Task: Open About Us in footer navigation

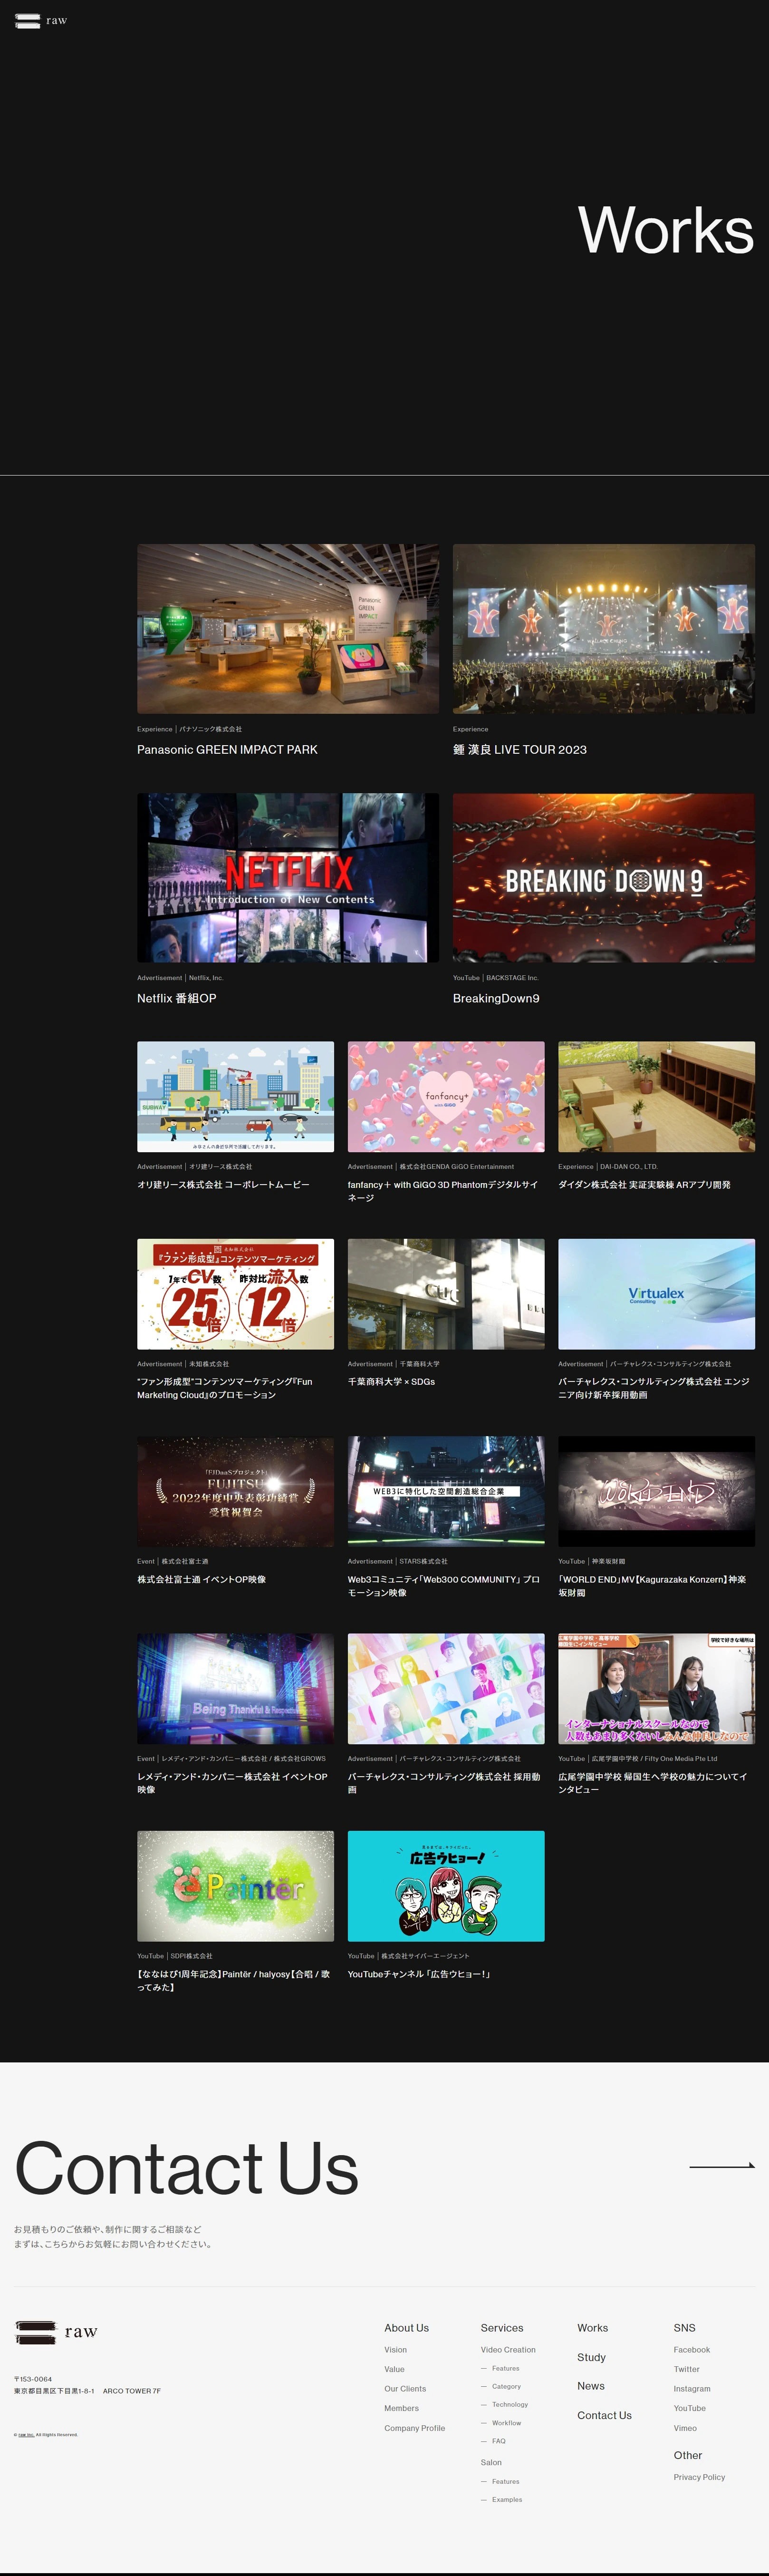Action: point(406,2328)
